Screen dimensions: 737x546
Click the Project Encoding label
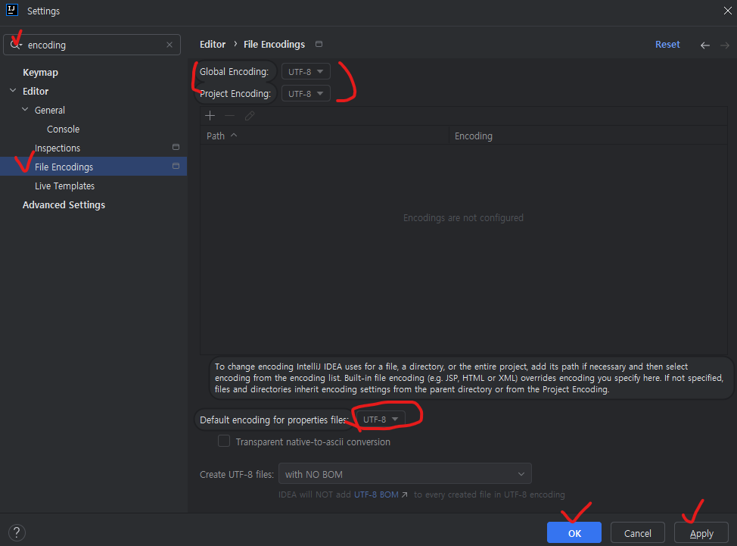click(x=235, y=94)
